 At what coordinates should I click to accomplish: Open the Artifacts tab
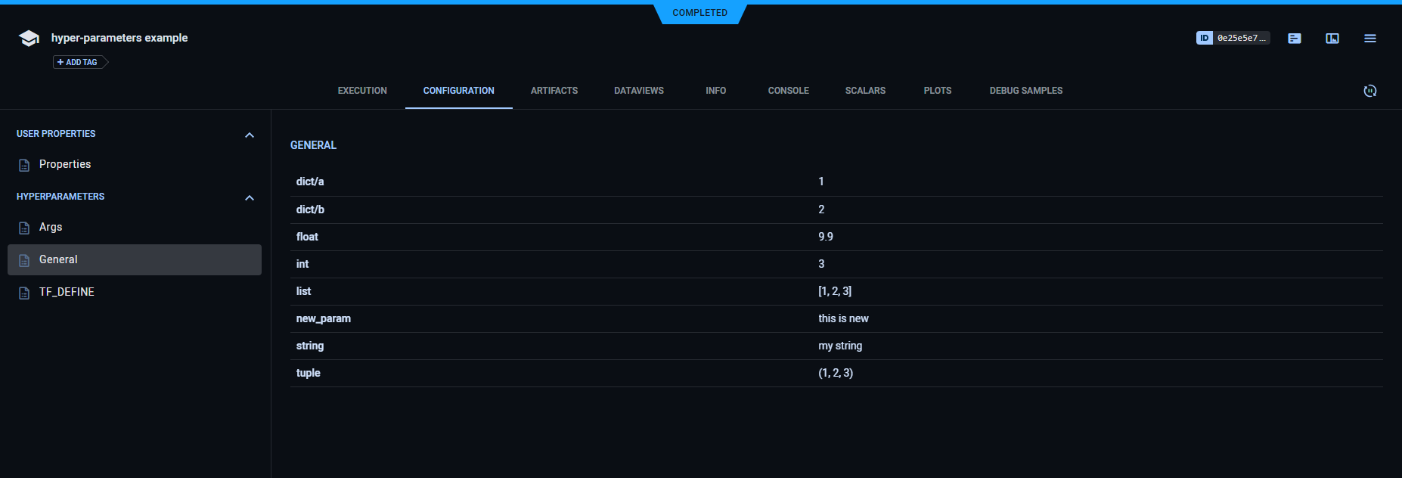click(554, 91)
